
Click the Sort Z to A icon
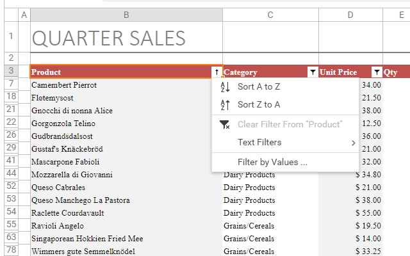[x=224, y=105]
